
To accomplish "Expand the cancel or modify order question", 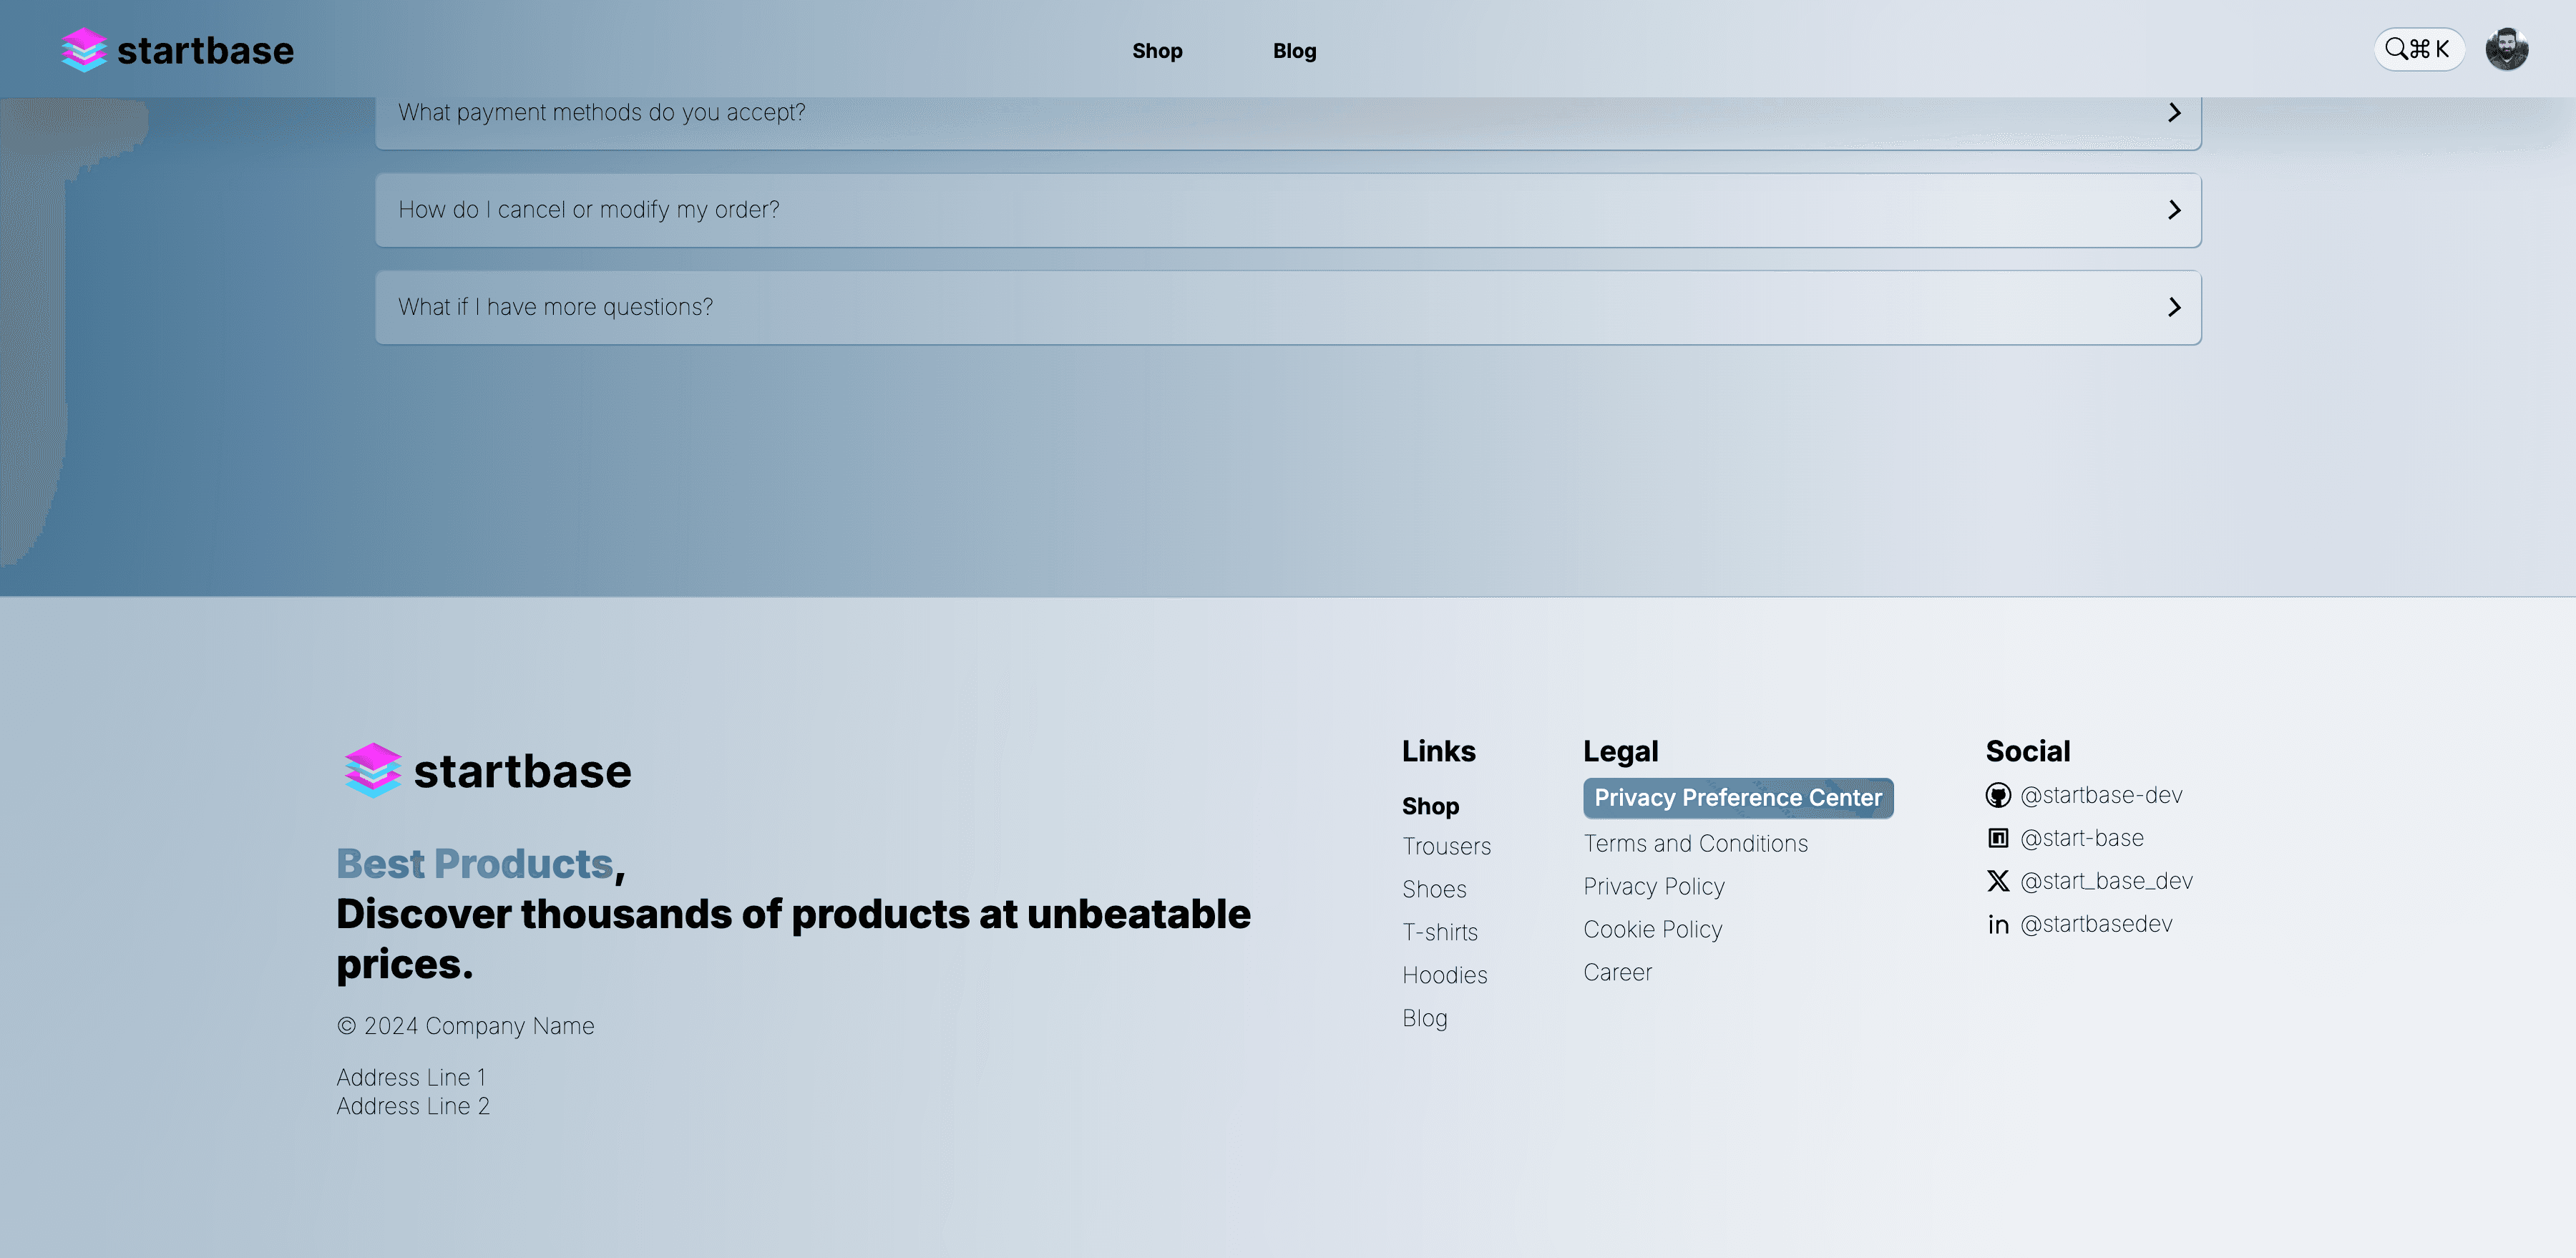I will (1288, 208).
